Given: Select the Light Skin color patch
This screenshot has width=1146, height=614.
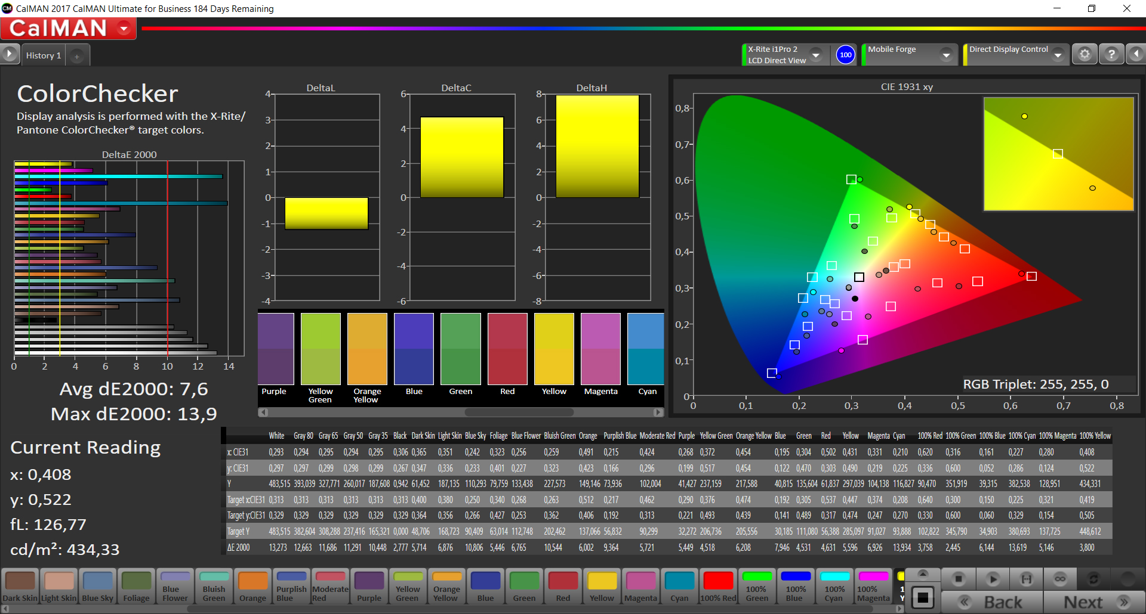Looking at the screenshot, I should (58, 587).
